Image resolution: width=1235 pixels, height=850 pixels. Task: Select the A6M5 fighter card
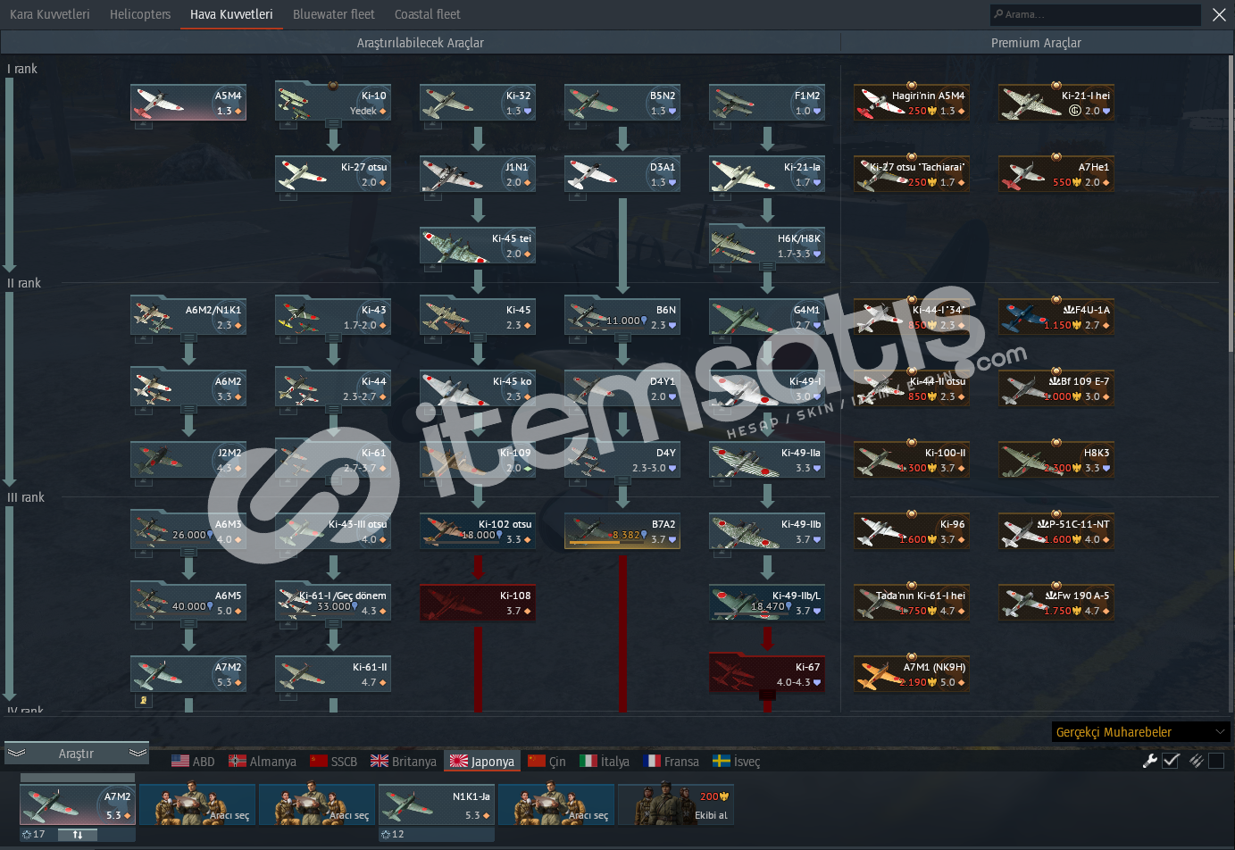[x=188, y=603]
